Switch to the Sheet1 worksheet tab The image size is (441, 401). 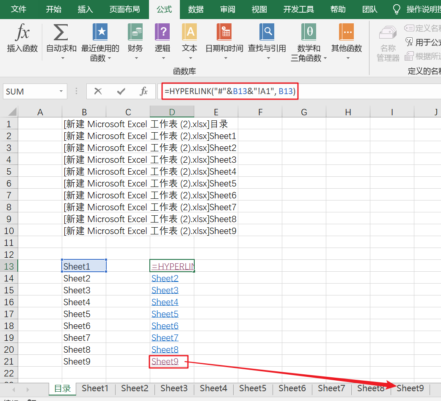(x=95, y=388)
